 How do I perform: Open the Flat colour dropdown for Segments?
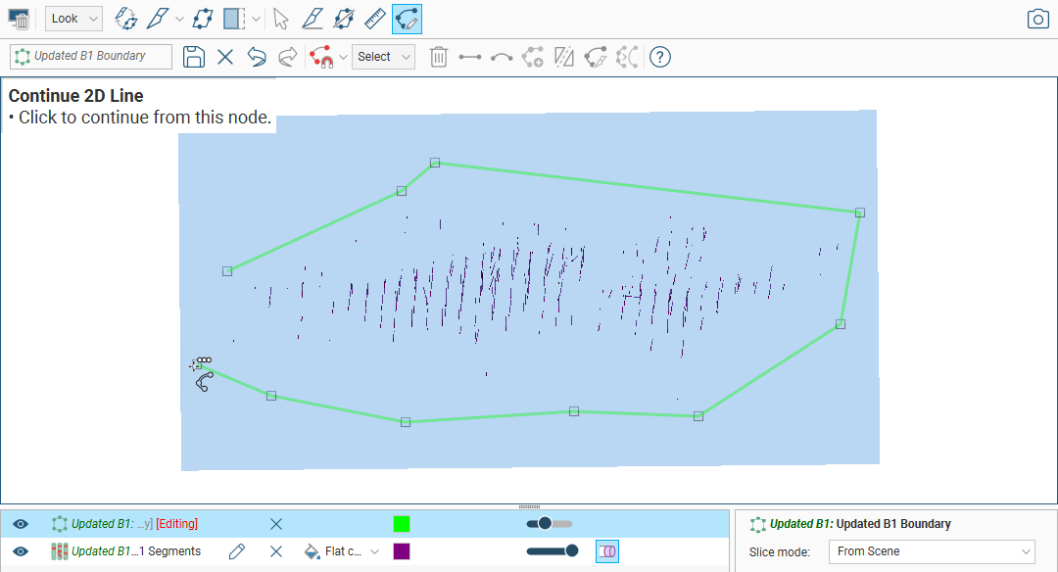343,551
